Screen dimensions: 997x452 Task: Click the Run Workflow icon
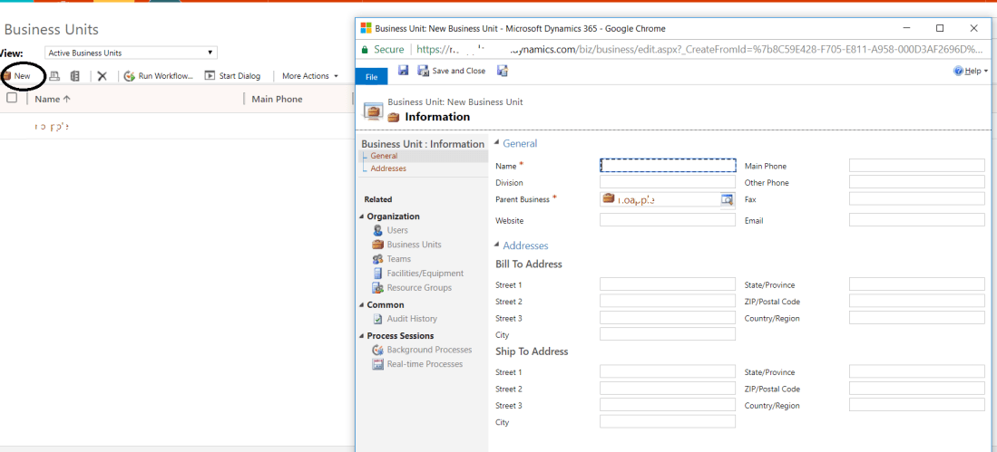pyautogui.click(x=130, y=76)
